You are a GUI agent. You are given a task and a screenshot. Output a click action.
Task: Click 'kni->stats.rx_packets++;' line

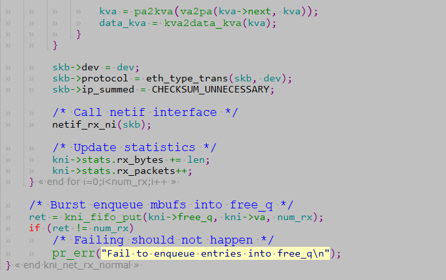coord(123,171)
